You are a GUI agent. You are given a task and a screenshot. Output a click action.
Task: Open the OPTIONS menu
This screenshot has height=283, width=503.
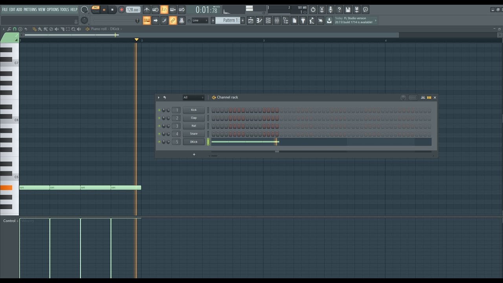click(x=53, y=9)
